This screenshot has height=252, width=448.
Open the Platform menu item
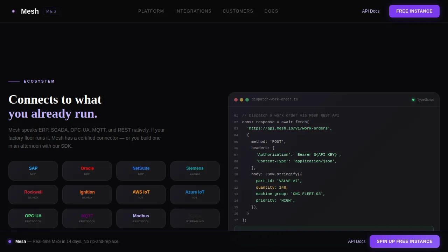[x=151, y=11]
